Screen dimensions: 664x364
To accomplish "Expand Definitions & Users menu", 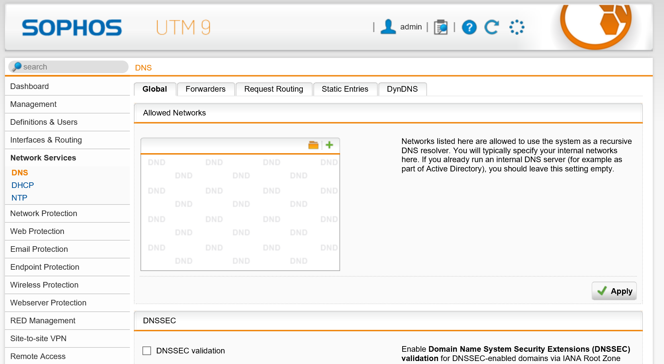I will point(67,122).
